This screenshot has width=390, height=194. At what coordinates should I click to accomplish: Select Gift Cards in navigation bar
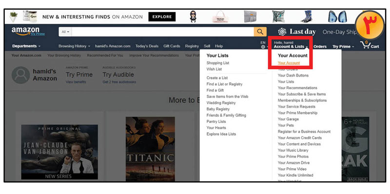click(x=172, y=46)
